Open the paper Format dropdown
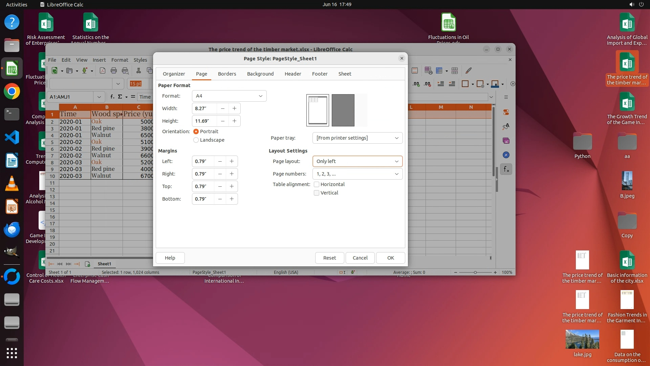 (229, 96)
